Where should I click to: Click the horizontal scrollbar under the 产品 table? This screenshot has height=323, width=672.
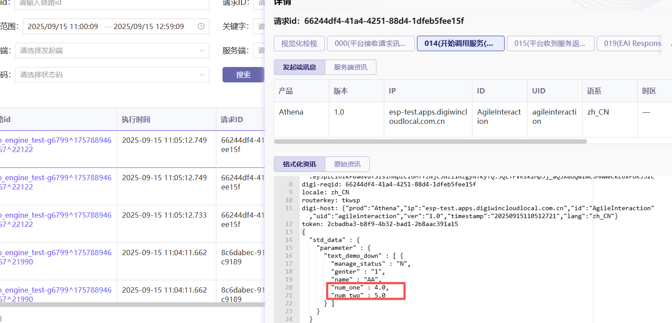pyautogui.click(x=430, y=141)
